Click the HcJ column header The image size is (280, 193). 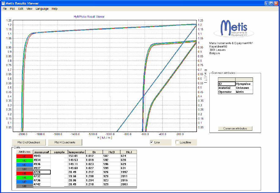[x=128, y=152]
